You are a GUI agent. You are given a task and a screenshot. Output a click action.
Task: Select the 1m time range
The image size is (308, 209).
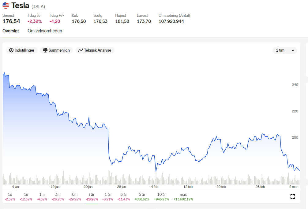point(42,197)
